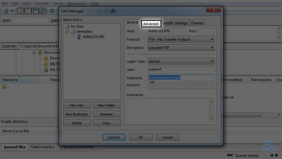Open the View menu

coord(27,3)
